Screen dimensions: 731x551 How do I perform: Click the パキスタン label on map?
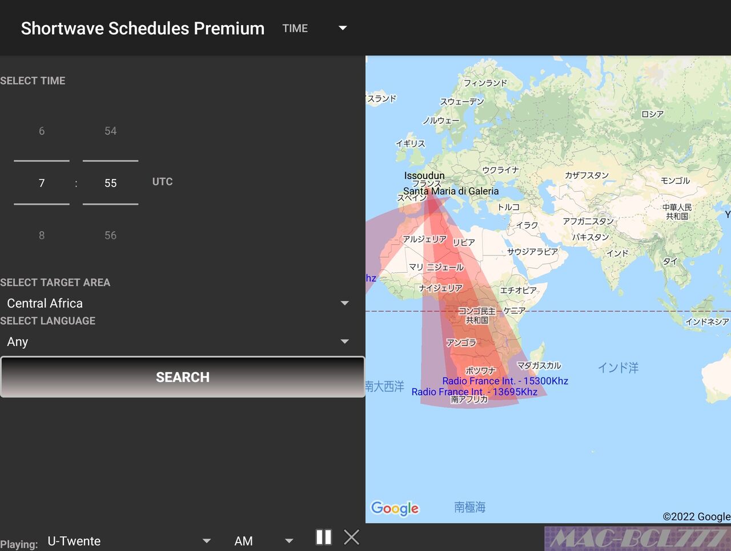click(x=591, y=237)
